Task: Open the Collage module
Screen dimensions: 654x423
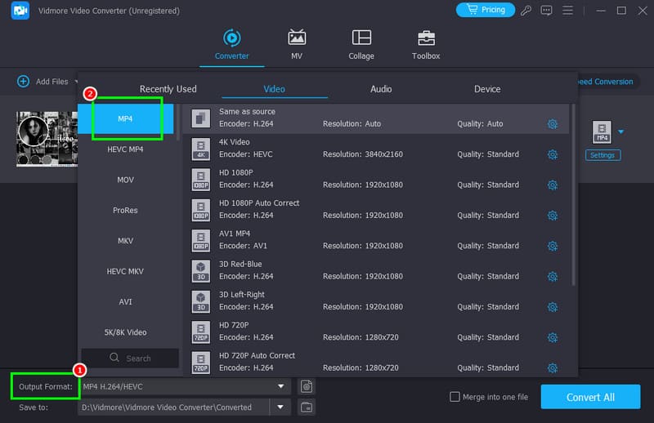Action: pos(361,45)
